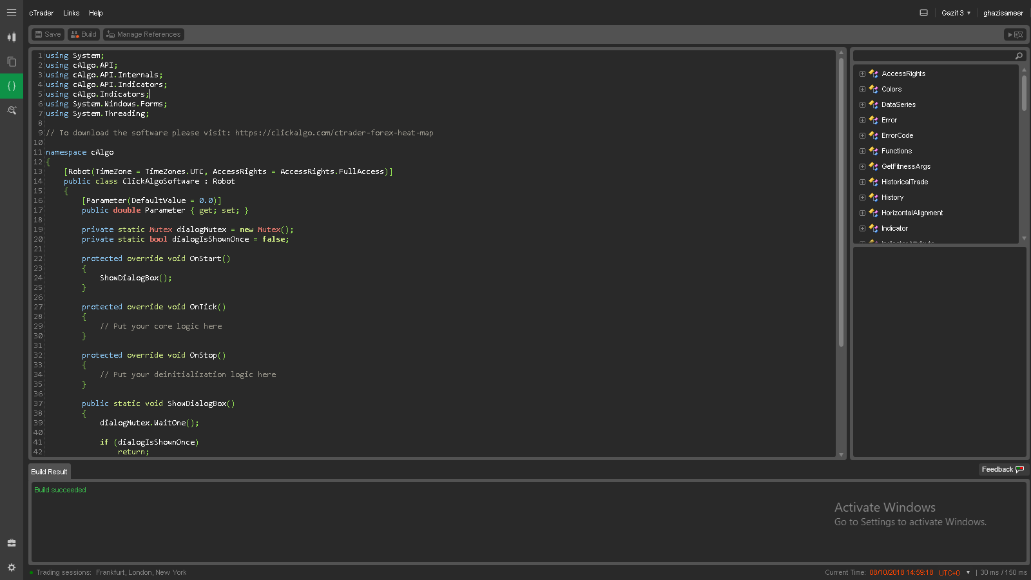Open the Help menu
The height and width of the screenshot is (580, 1031).
[x=95, y=13]
